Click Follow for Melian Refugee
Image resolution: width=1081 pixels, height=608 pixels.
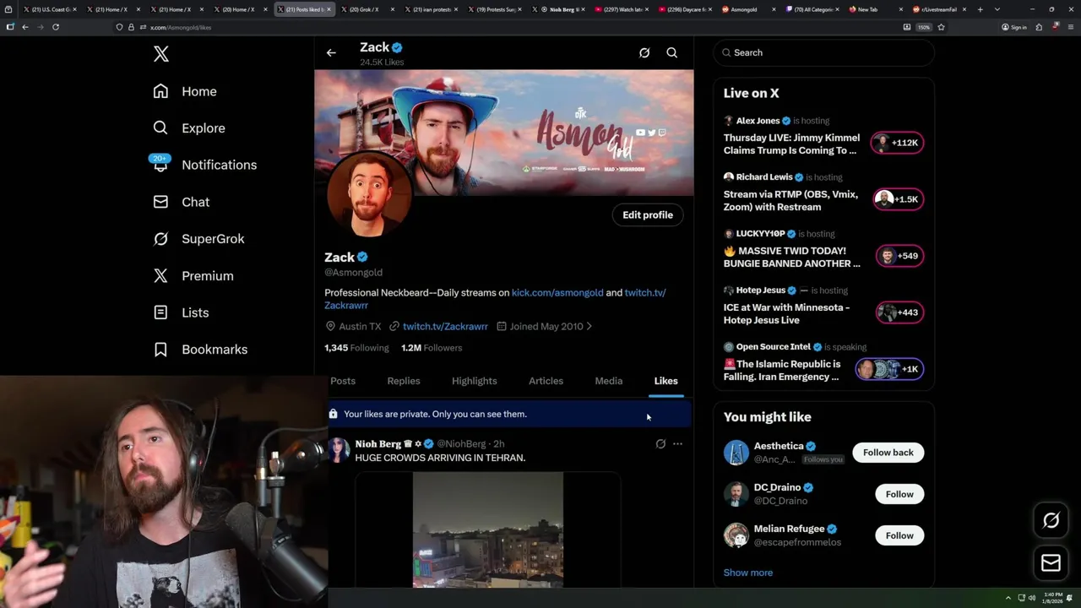coord(899,535)
